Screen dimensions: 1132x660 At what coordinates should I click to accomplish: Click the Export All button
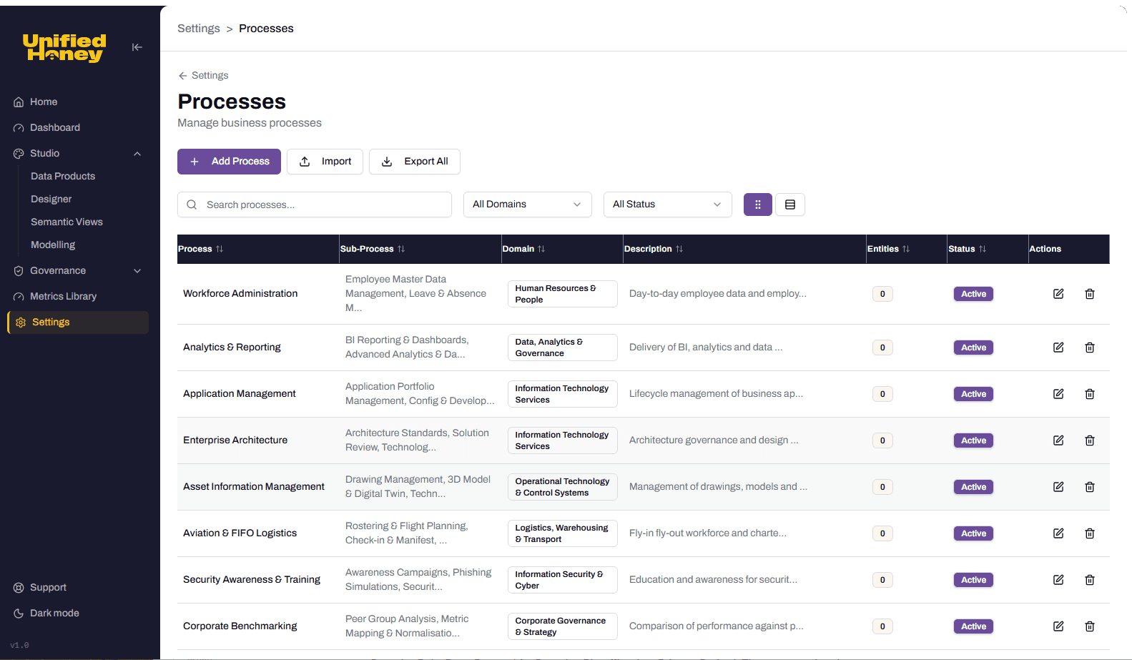[x=415, y=162]
